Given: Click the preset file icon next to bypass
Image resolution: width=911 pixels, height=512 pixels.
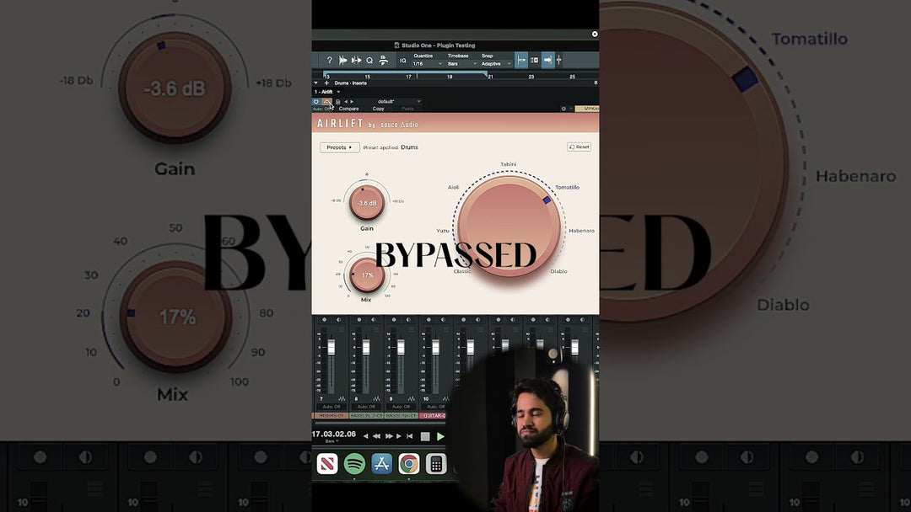Looking at the screenshot, I should (x=337, y=101).
